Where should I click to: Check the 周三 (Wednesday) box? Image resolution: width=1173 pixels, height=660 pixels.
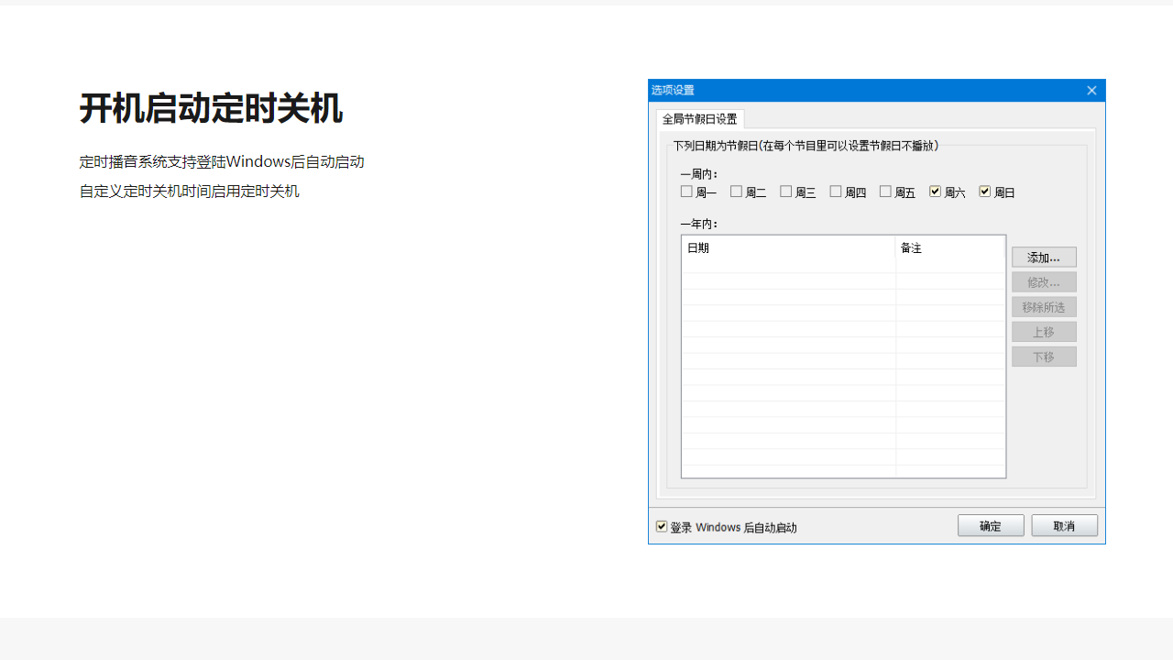pos(785,191)
